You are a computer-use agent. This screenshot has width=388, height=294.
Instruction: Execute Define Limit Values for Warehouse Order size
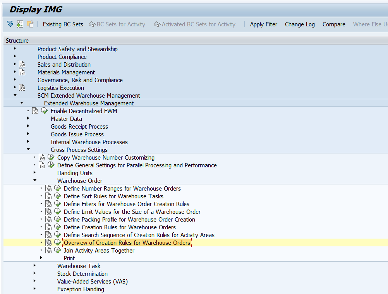tap(58, 211)
